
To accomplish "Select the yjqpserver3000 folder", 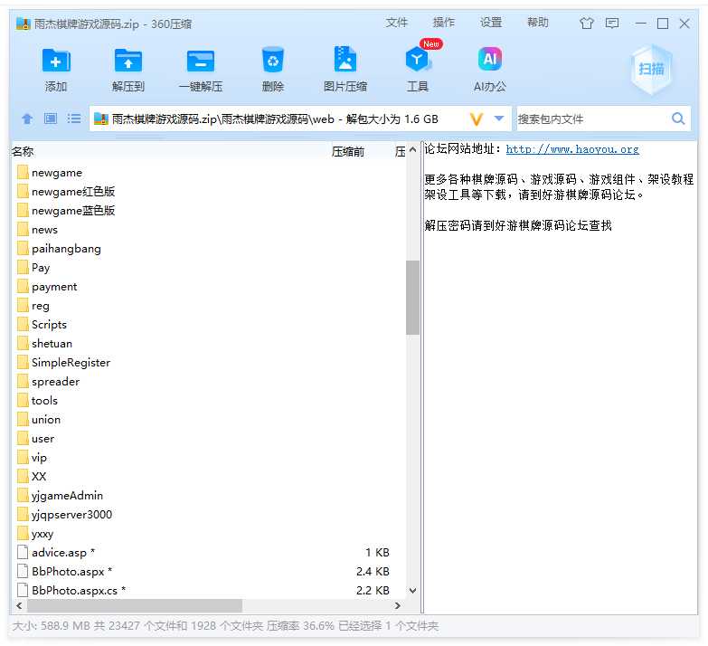I will pos(64,514).
